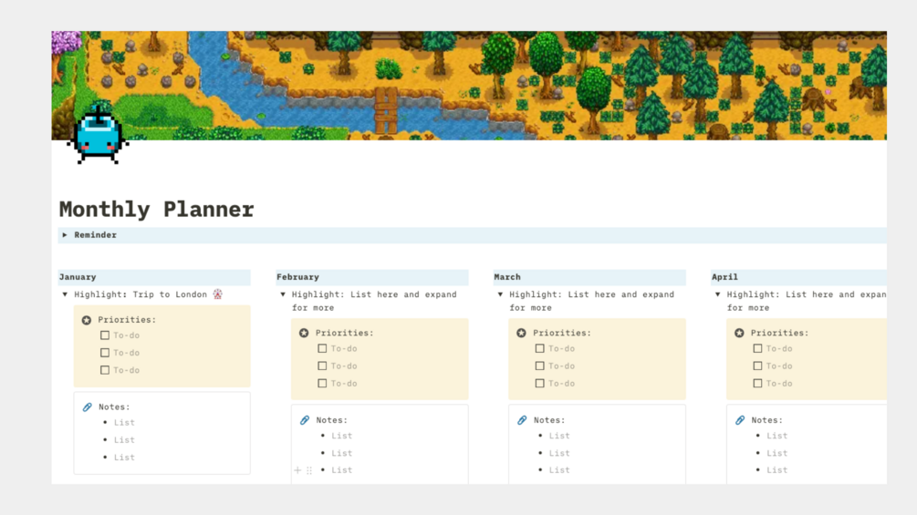This screenshot has width=917, height=515.
Task: Click the star icon beside January Priorities
Action: 87,320
